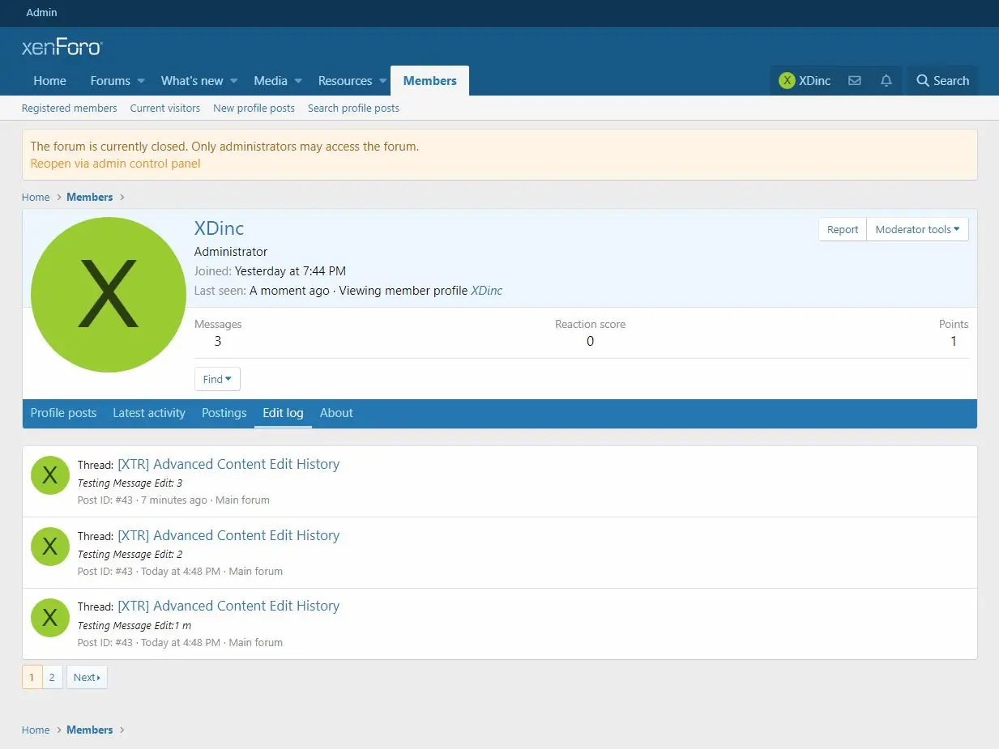Viewport: 999px width, 749px height.
Task: Open the Resources navigation item
Action: point(345,81)
